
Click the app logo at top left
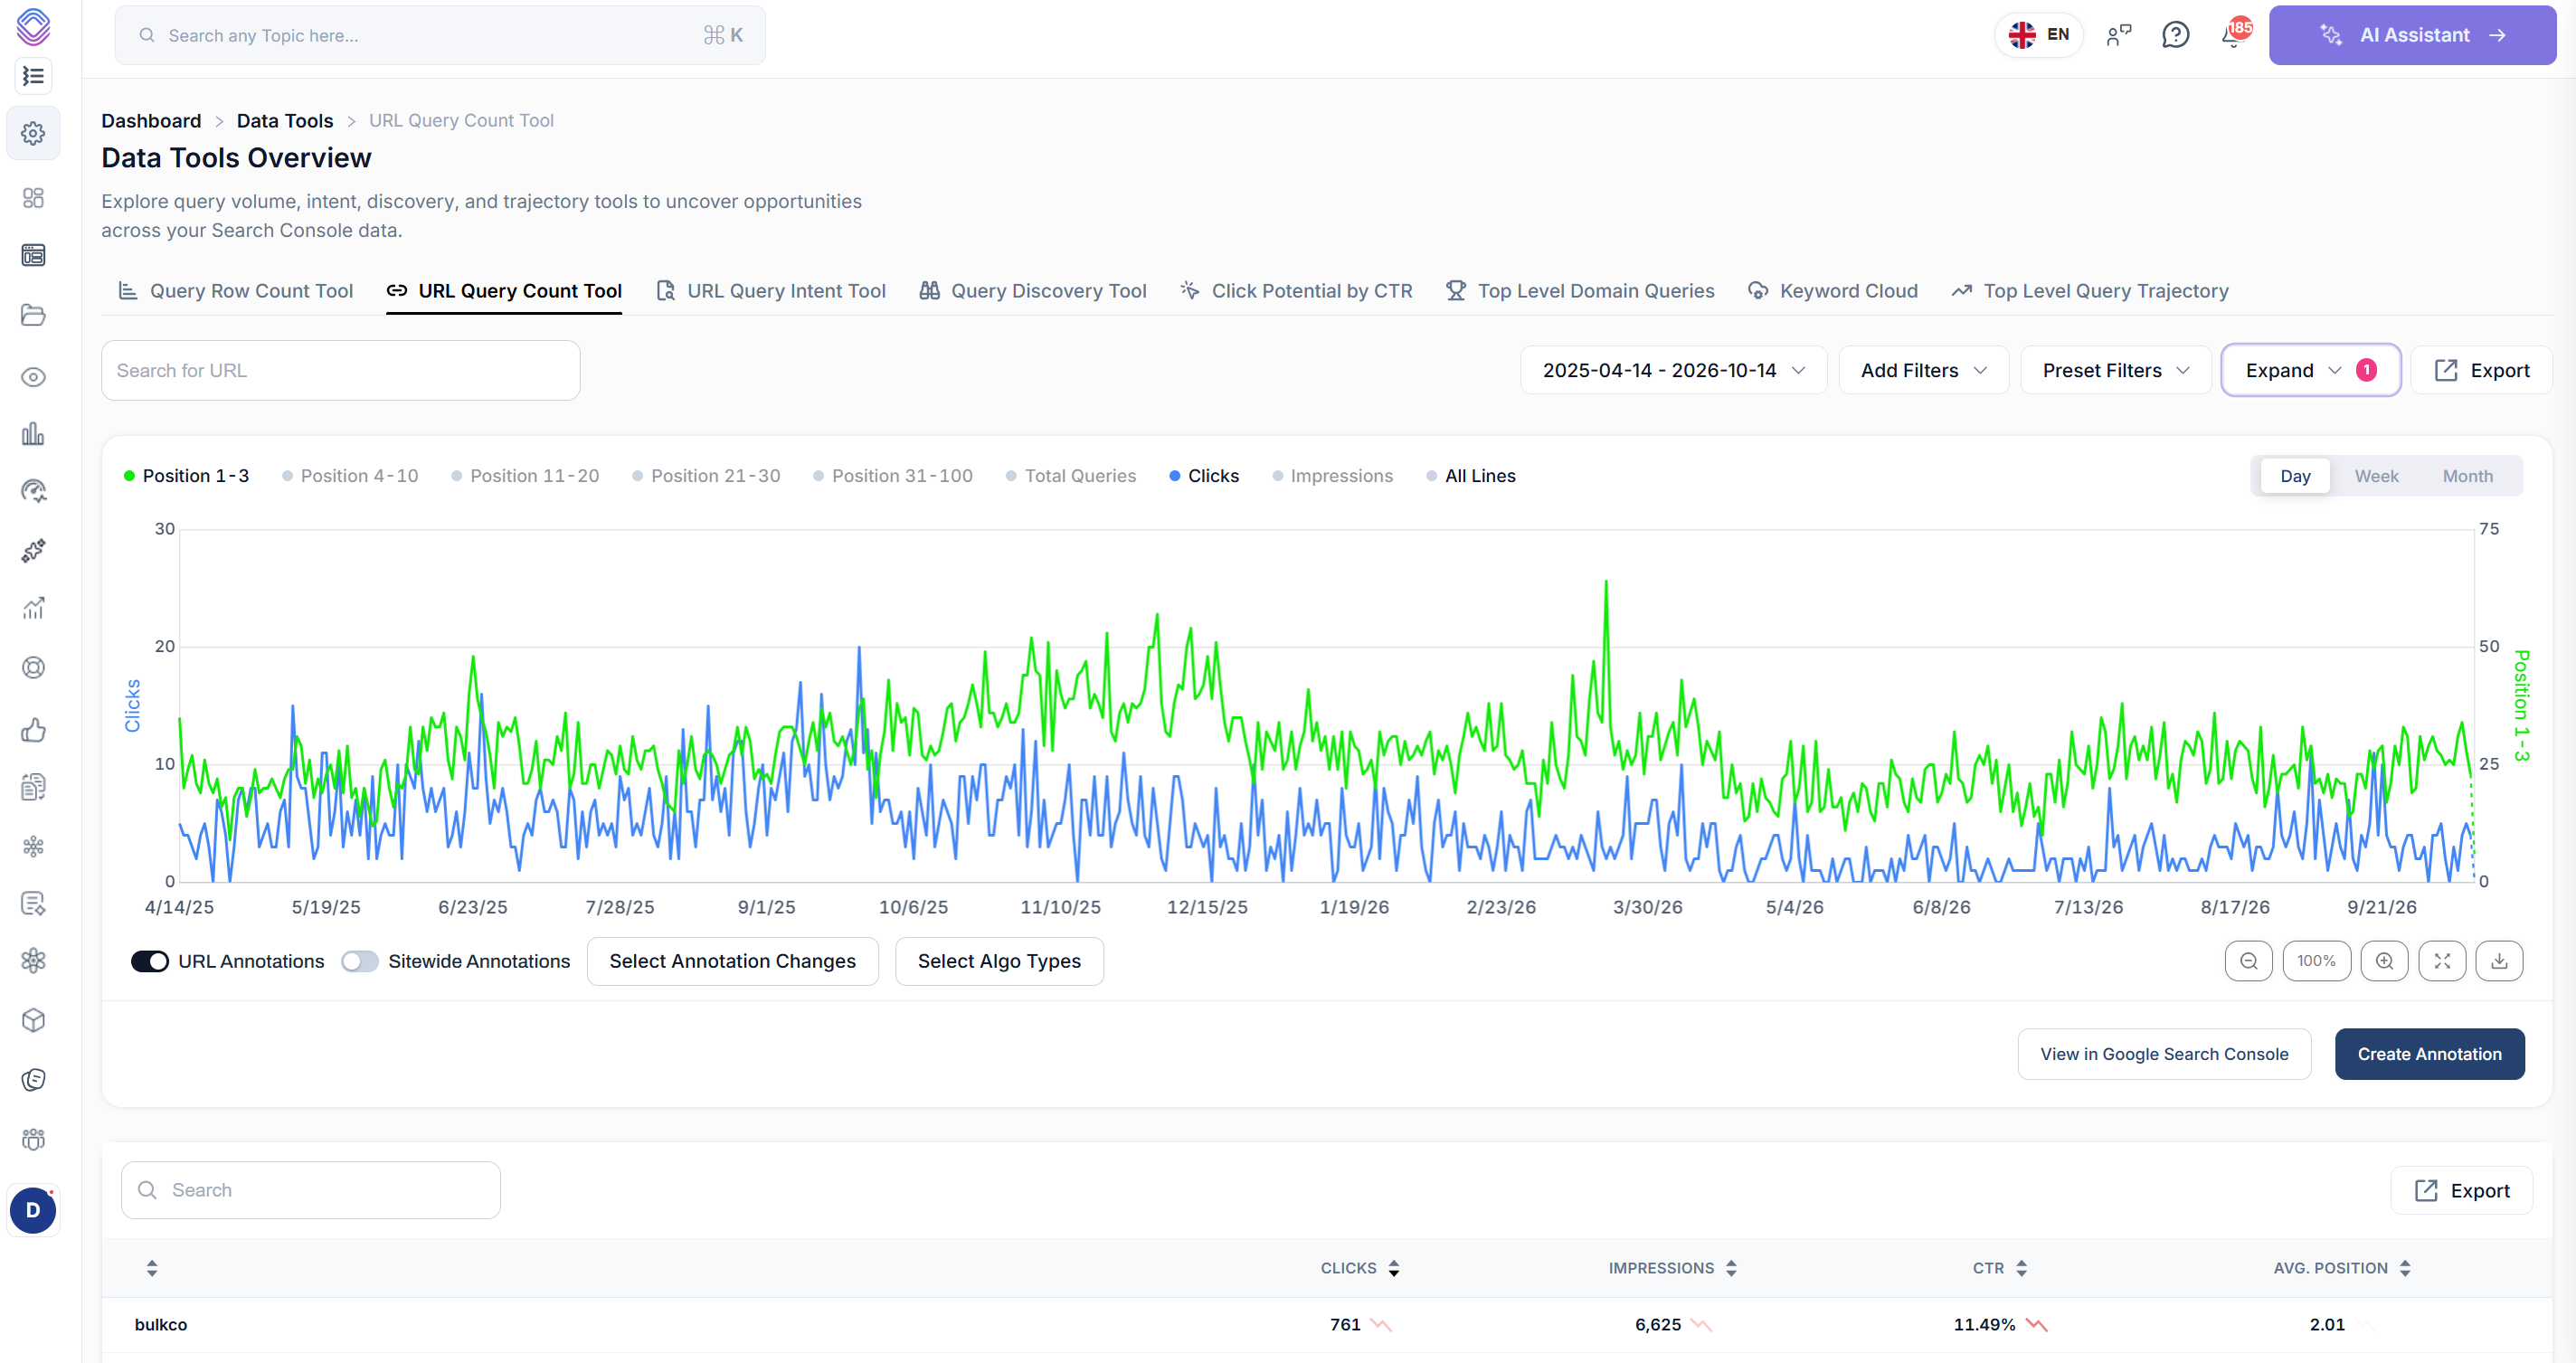(x=33, y=27)
